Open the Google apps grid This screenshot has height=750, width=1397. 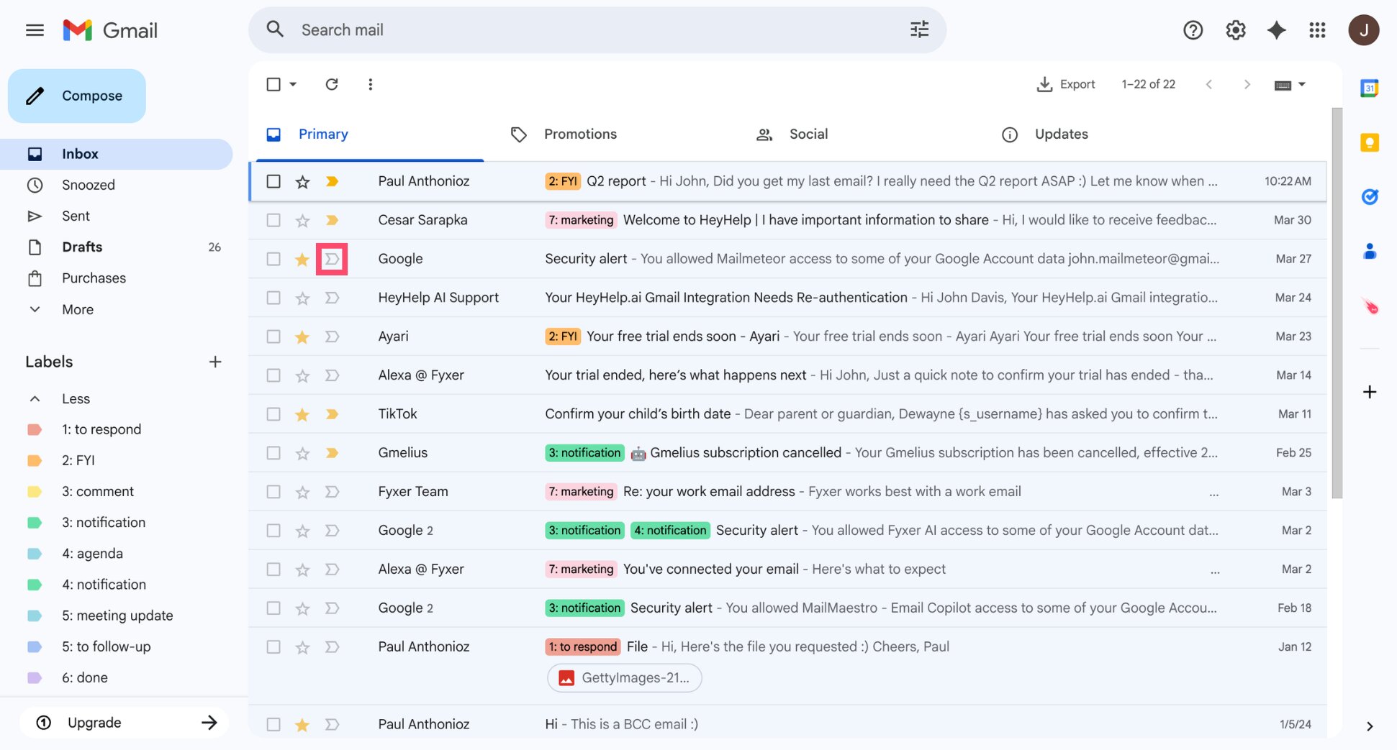point(1317,30)
